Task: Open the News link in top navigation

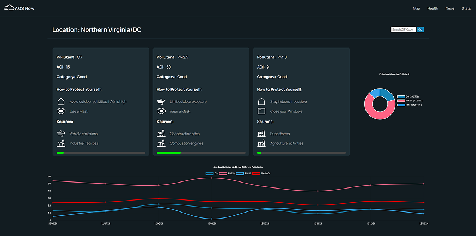Action: click(x=449, y=9)
